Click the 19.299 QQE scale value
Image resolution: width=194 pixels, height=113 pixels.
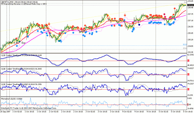click(190, 95)
